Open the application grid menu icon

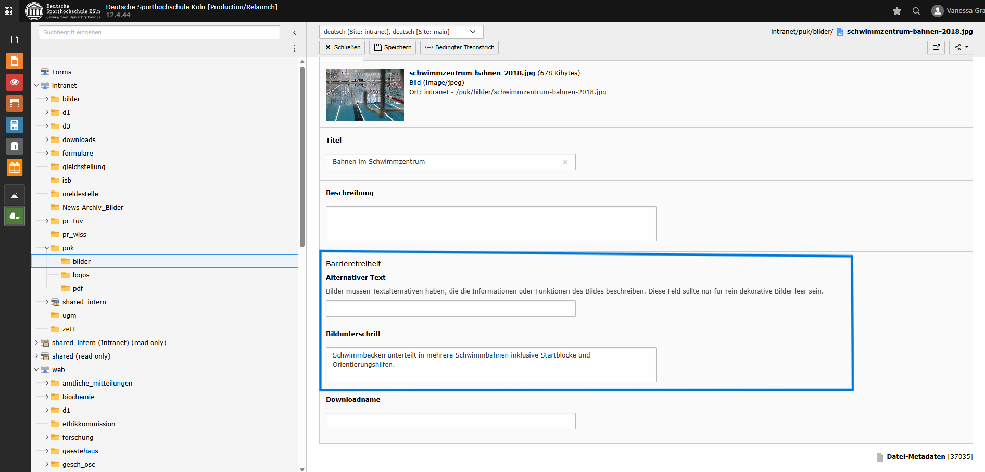tap(8, 11)
